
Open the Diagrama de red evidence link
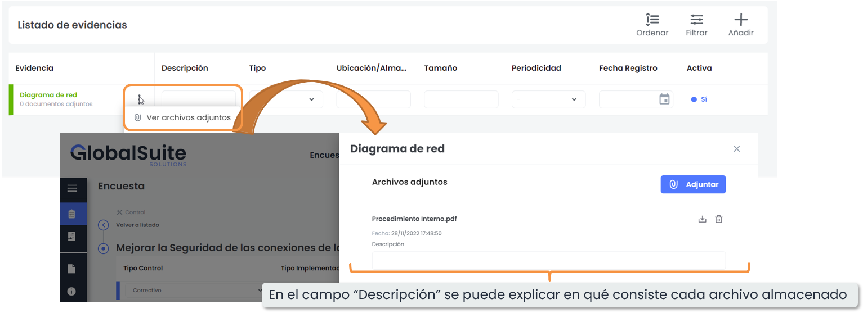48,95
